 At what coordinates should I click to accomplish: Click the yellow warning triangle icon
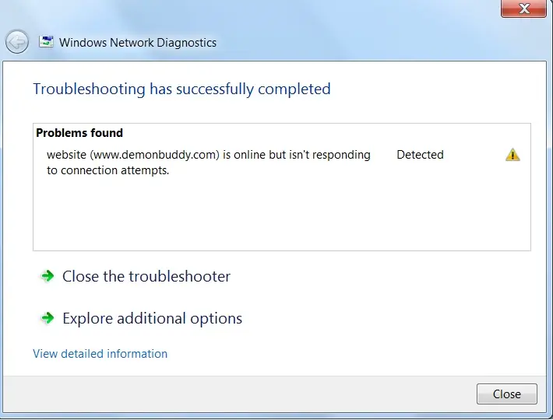(x=512, y=155)
